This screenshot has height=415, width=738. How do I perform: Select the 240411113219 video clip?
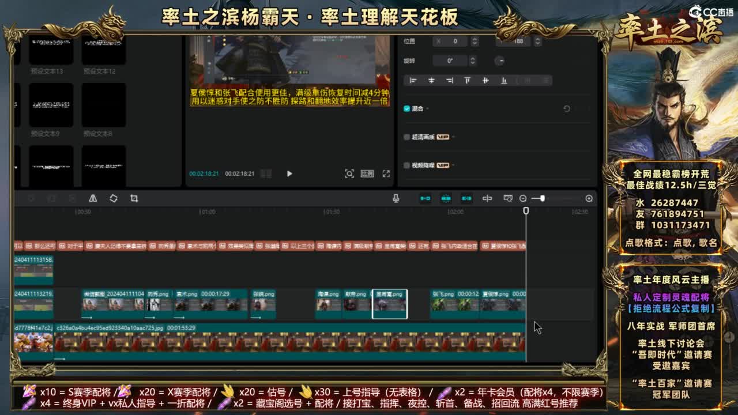33,304
